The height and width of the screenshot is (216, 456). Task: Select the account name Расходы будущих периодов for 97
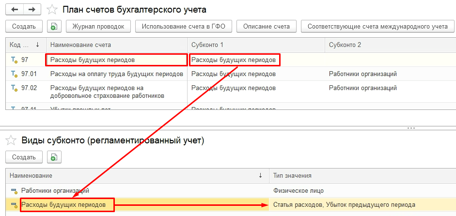pyautogui.click(x=93, y=60)
